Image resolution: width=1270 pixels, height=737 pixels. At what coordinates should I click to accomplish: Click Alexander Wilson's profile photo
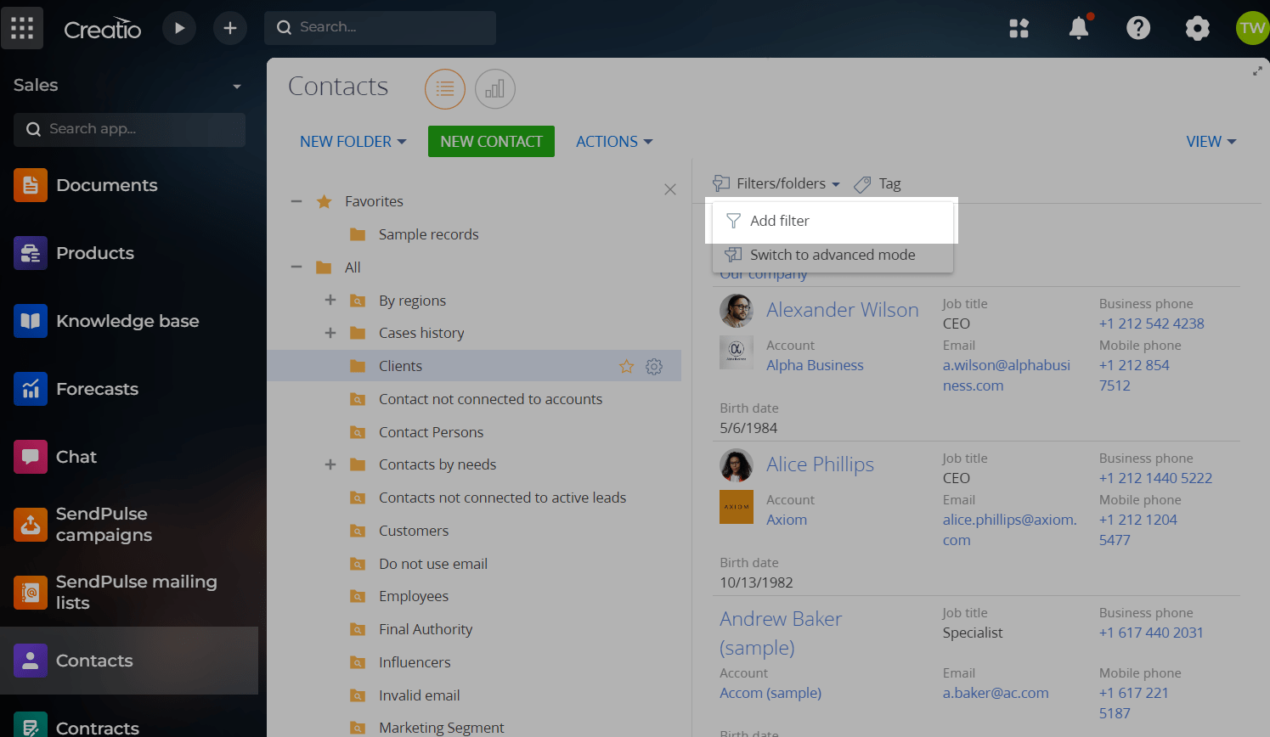(737, 311)
